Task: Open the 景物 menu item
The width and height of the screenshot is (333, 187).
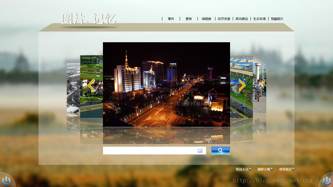Action: (x=188, y=19)
